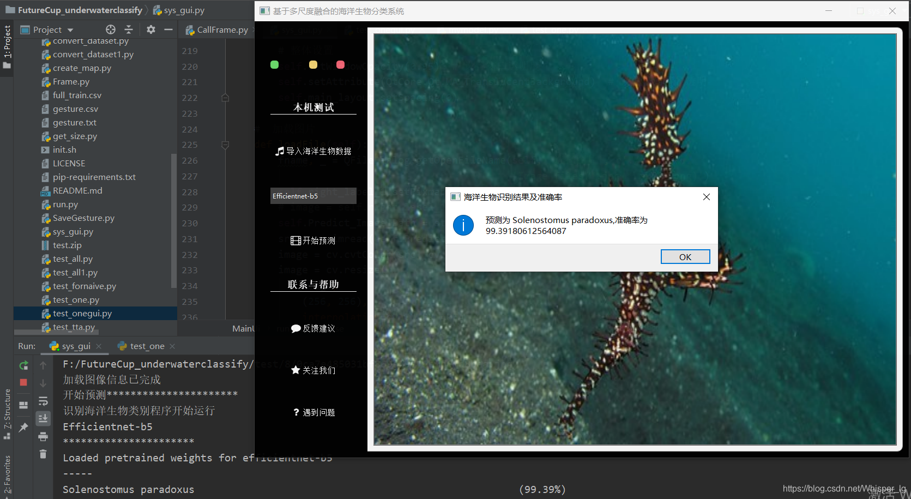Hide the Project panel with minus icon
The height and width of the screenshot is (499, 911).
[x=168, y=29]
